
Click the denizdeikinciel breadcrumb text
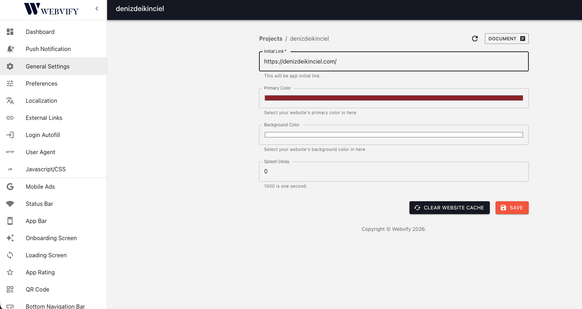[x=309, y=39]
